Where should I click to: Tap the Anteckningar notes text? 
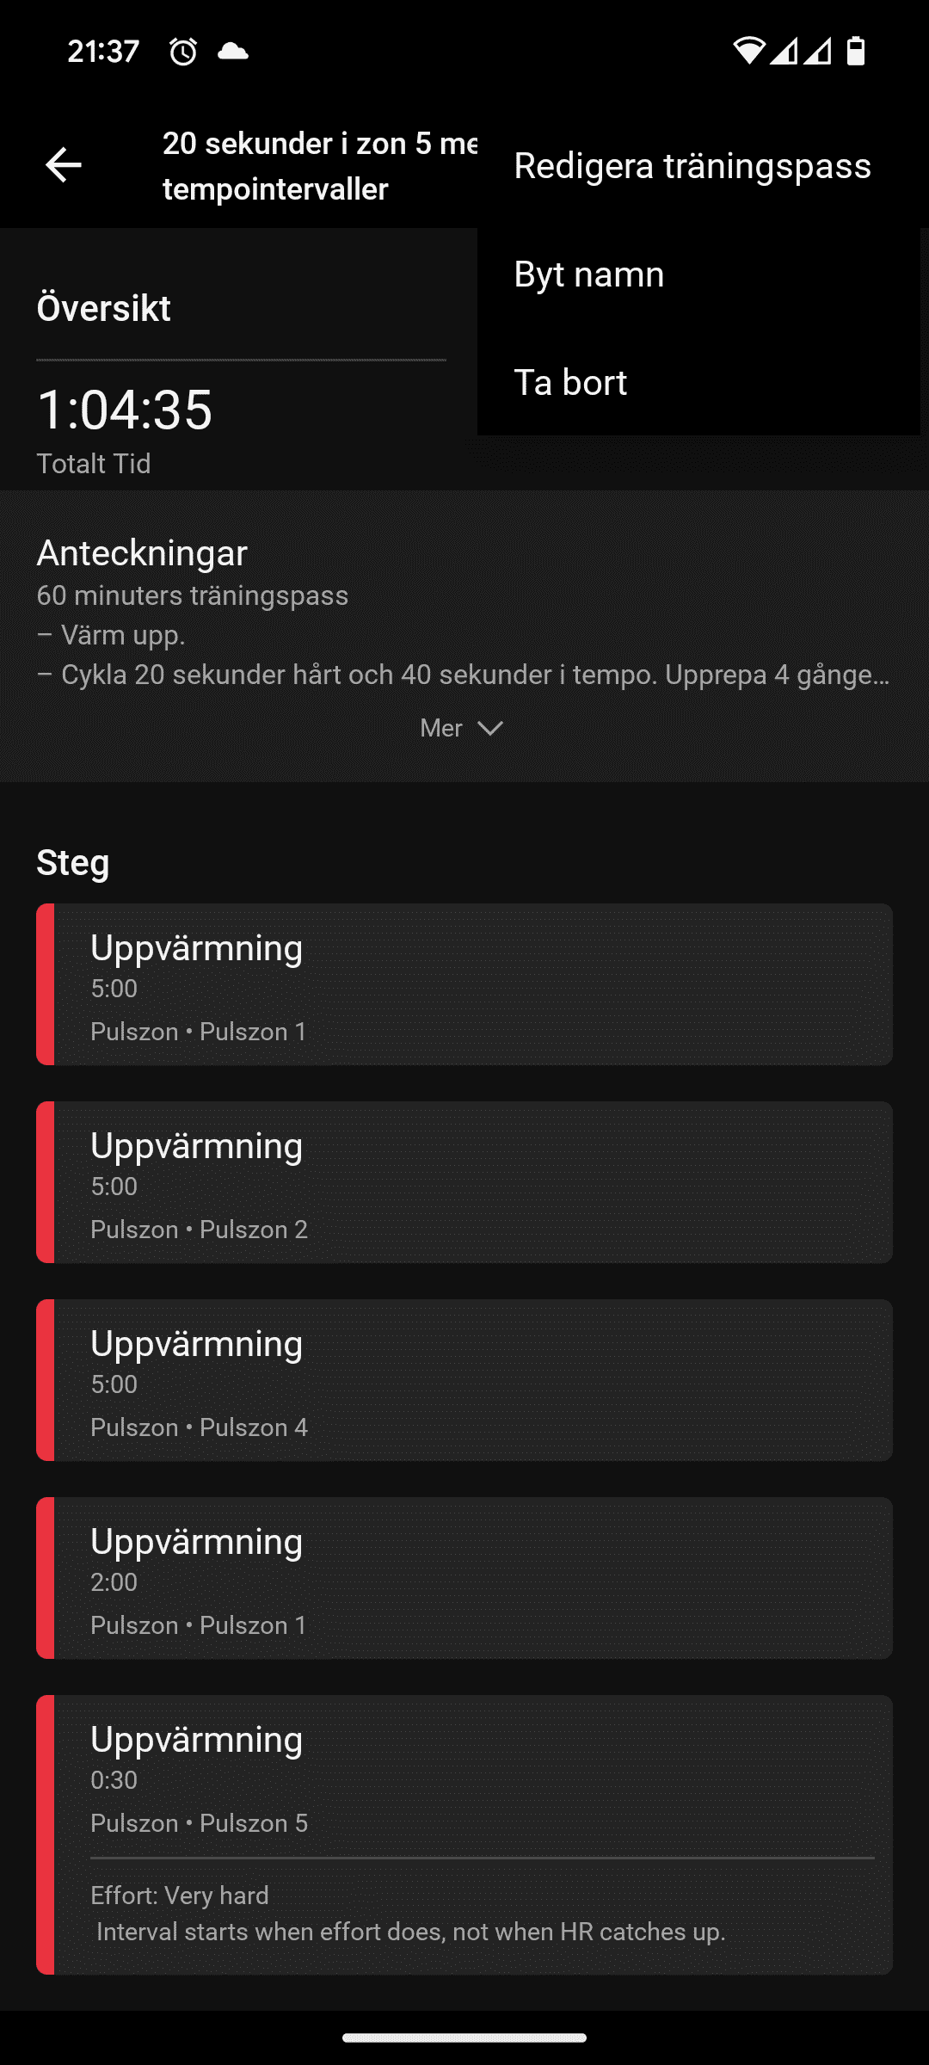tap(464, 635)
